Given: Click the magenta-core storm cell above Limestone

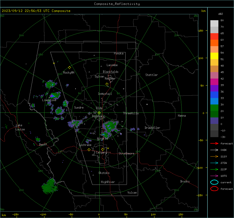Looking at the screenshot, I should point(55,95).
